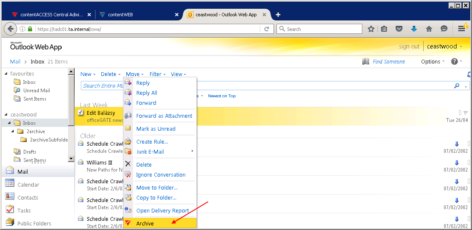The image size is (472, 230).
Task: Open the Firefox downloads arrow
Action: pyautogui.click(x=414, y=29)
